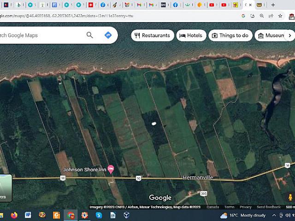Switch to the tab with the letter b icon
Image resolution: width=295 pixels, height=221 pixels.
coord(18,5)
